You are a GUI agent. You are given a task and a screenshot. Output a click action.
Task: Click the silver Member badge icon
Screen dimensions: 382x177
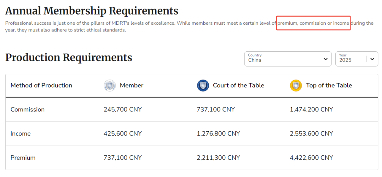[110, 86]
